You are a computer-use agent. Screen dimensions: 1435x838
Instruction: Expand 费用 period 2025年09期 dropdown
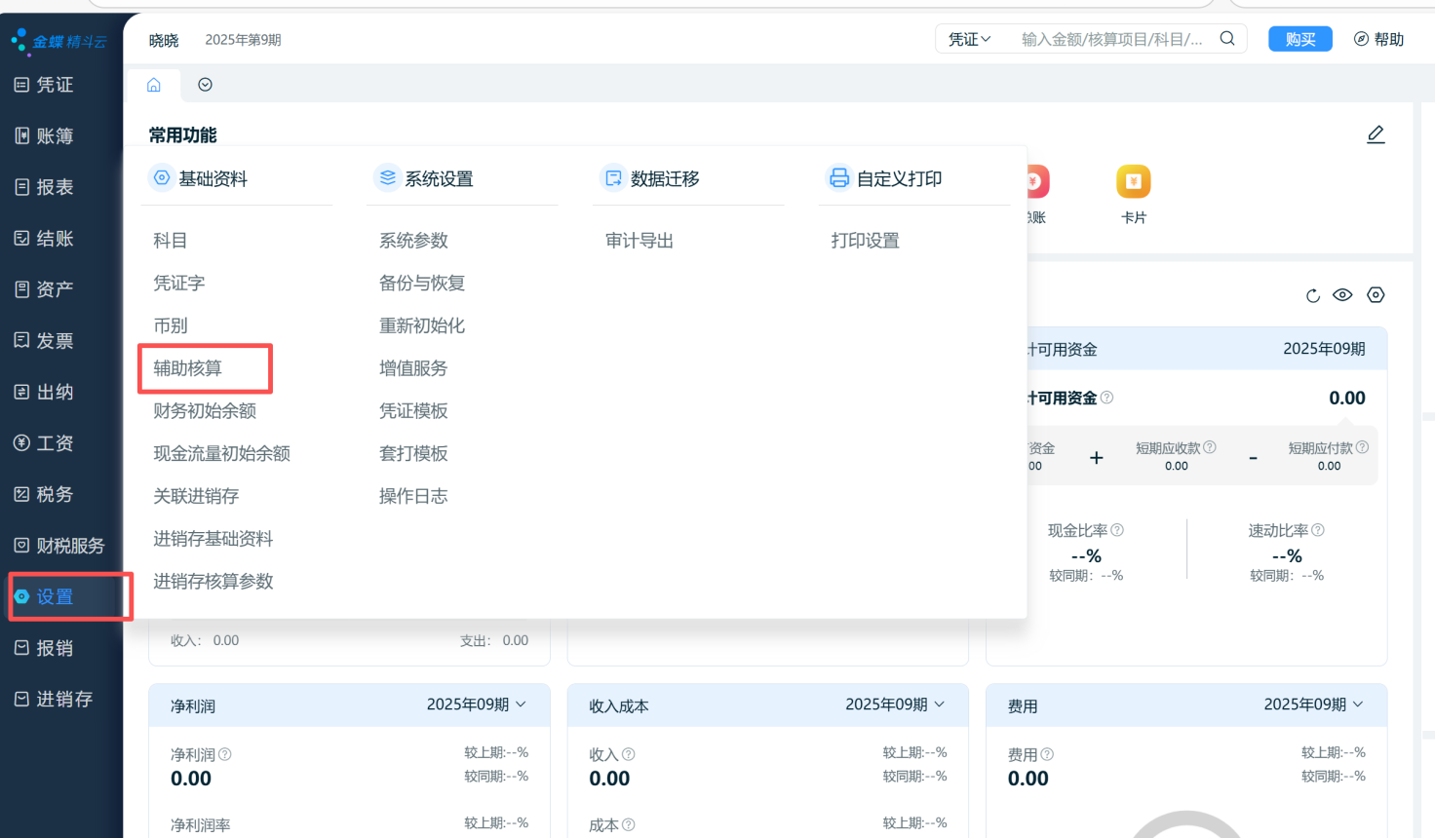pos(1313,705)
